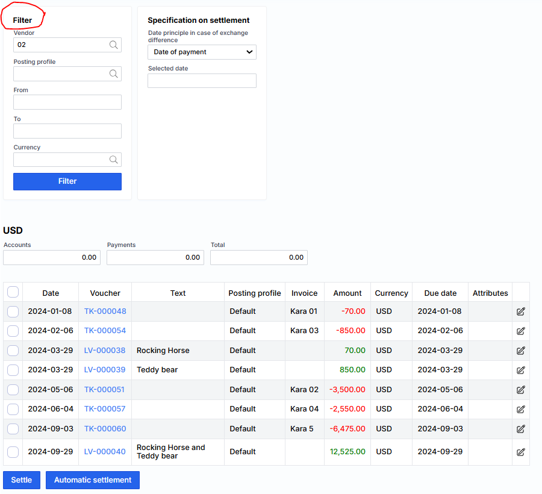The image size is (542, 494).
Task: Click the Vendor field search icon
Action: (113, 45)
